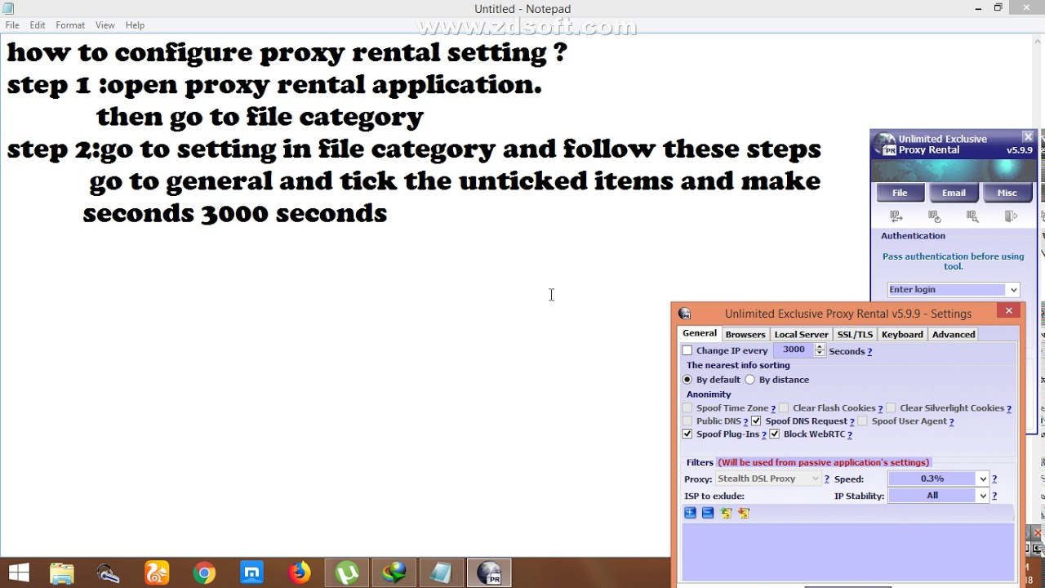Screen dimensions: 1045x588
Task: Launch Firefox from taskbar
Action: pyautogui.click(x=299, y=573)
